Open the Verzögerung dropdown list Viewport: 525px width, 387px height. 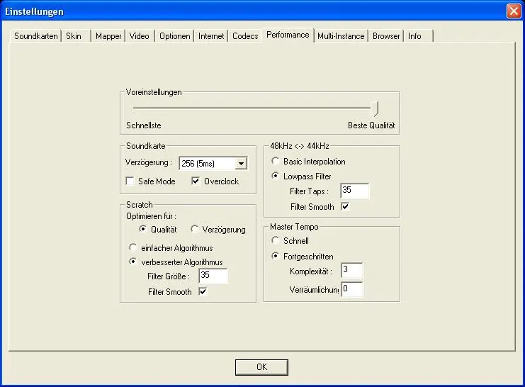click(241, 164)
